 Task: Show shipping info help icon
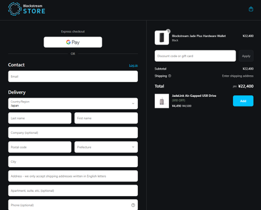(169, 76)
